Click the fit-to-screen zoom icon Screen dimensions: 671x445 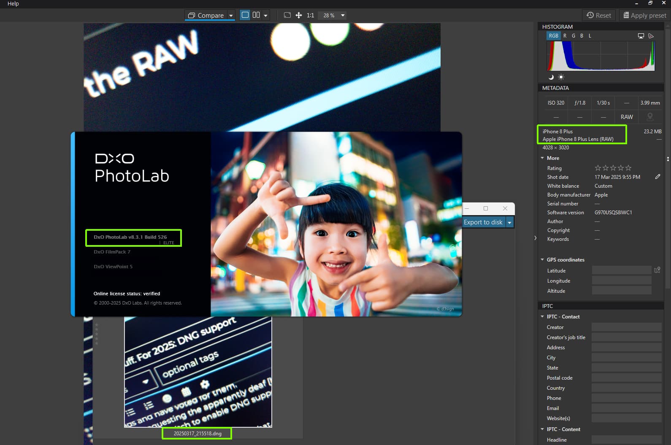click(287, 15)
